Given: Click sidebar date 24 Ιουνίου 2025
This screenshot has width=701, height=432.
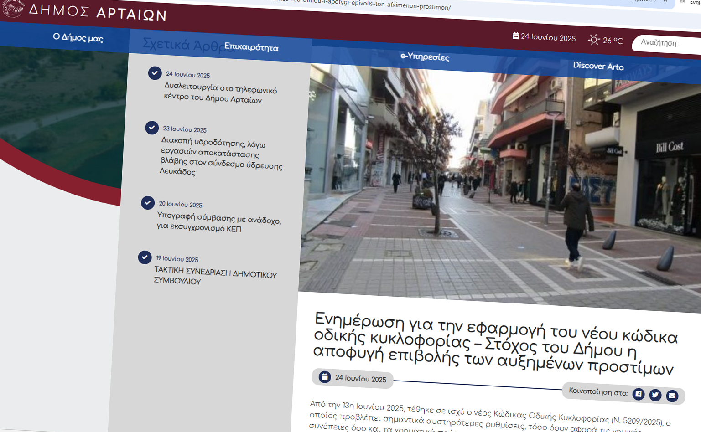Looking at the screenshot, I should tap(188, 75).
